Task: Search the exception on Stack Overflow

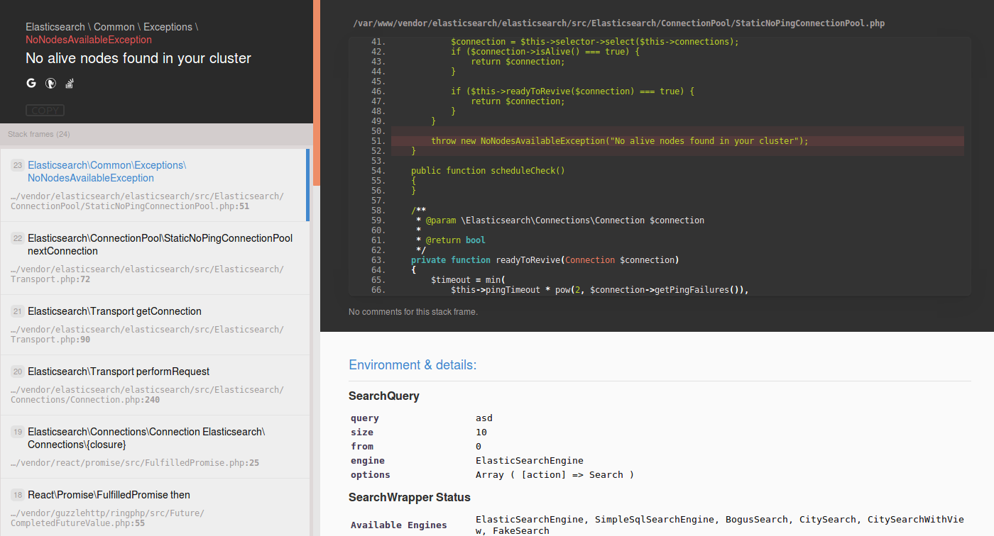Action: pos(69,83)
